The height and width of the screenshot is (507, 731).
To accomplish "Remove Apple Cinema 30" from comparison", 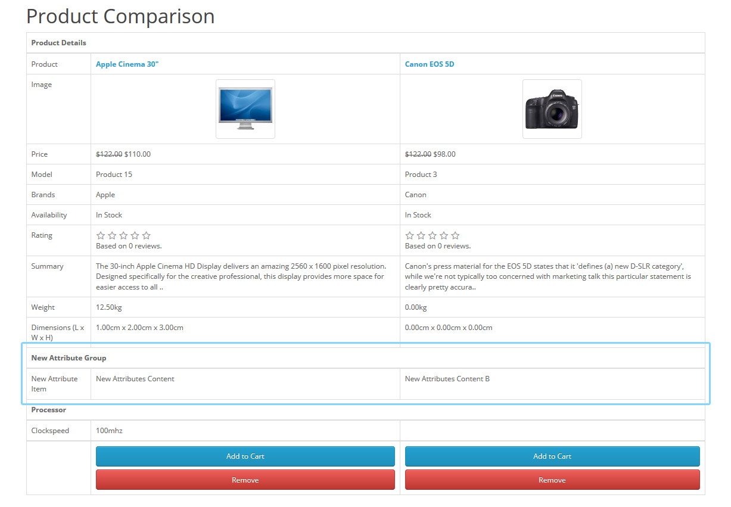I will (x=245, y=480).
